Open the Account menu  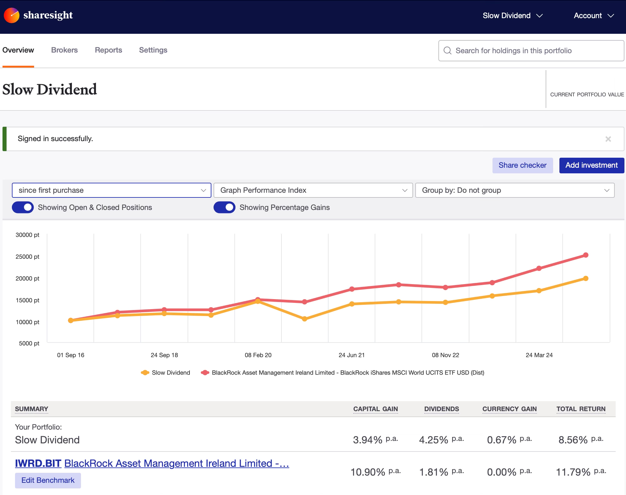(594, 16)
